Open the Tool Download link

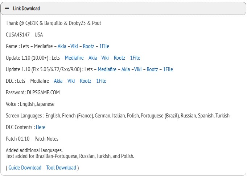61,168
